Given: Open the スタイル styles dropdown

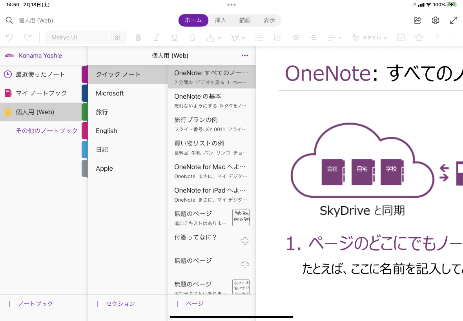Looking at the screenshot, I should pyautogui.click(x=369, y=38).
